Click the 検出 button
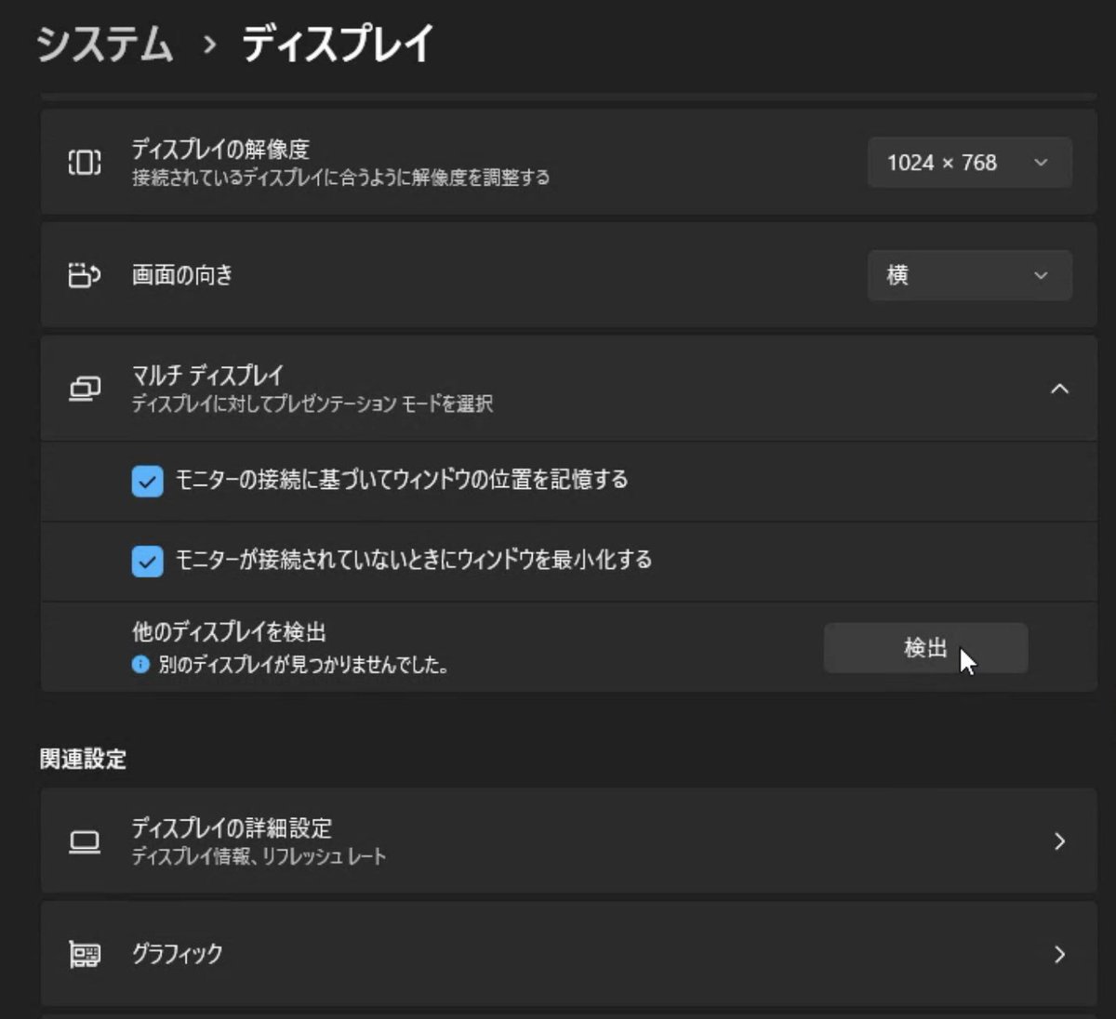 925,648
